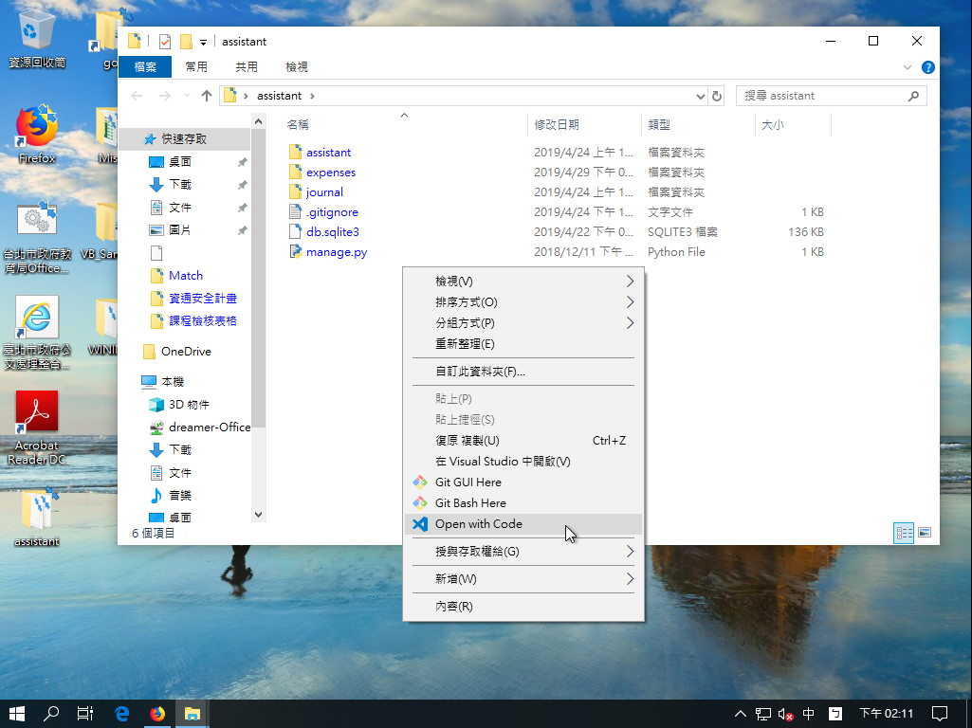Click the muted volume tray icon

tap(785, 714)
